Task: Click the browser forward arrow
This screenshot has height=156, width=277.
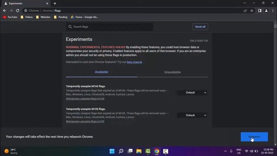Action: pos(11,10)
